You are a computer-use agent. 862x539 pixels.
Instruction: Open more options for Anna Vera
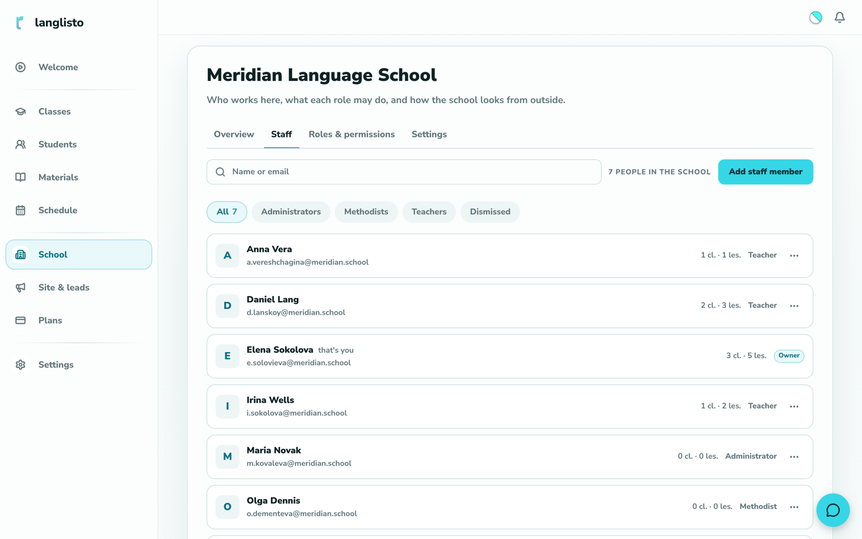(794, 255)
